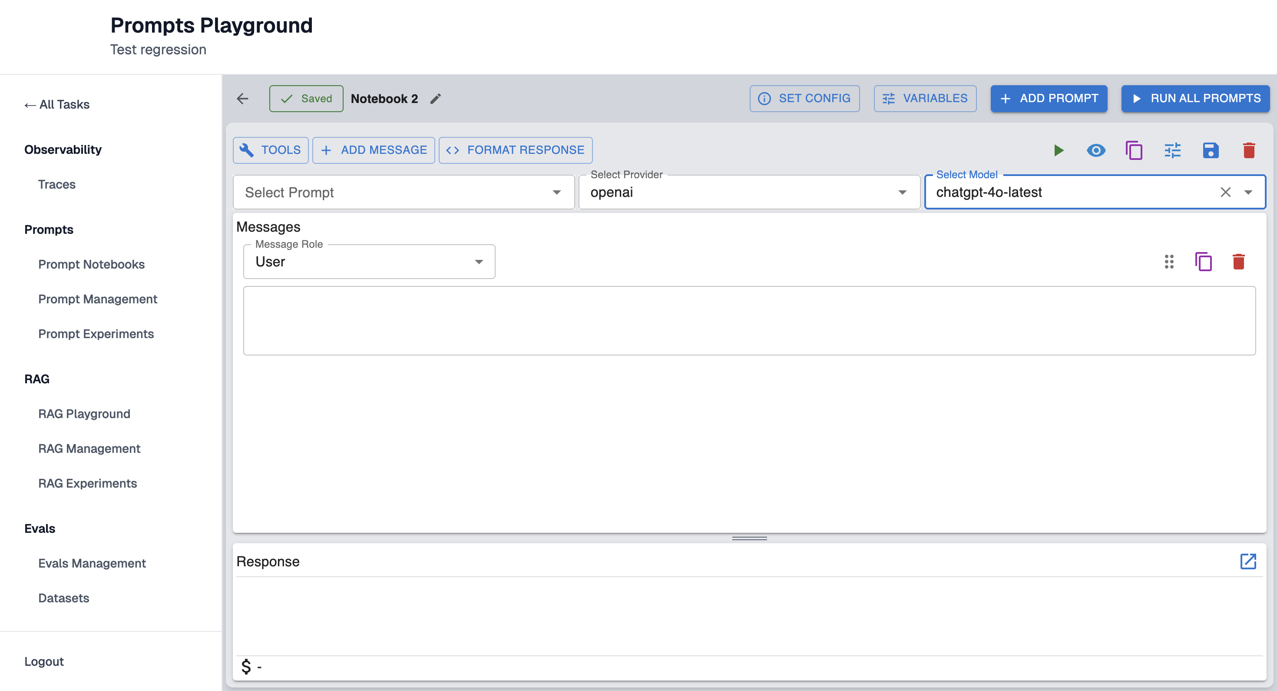Open the Message Role dropdown

478,262
